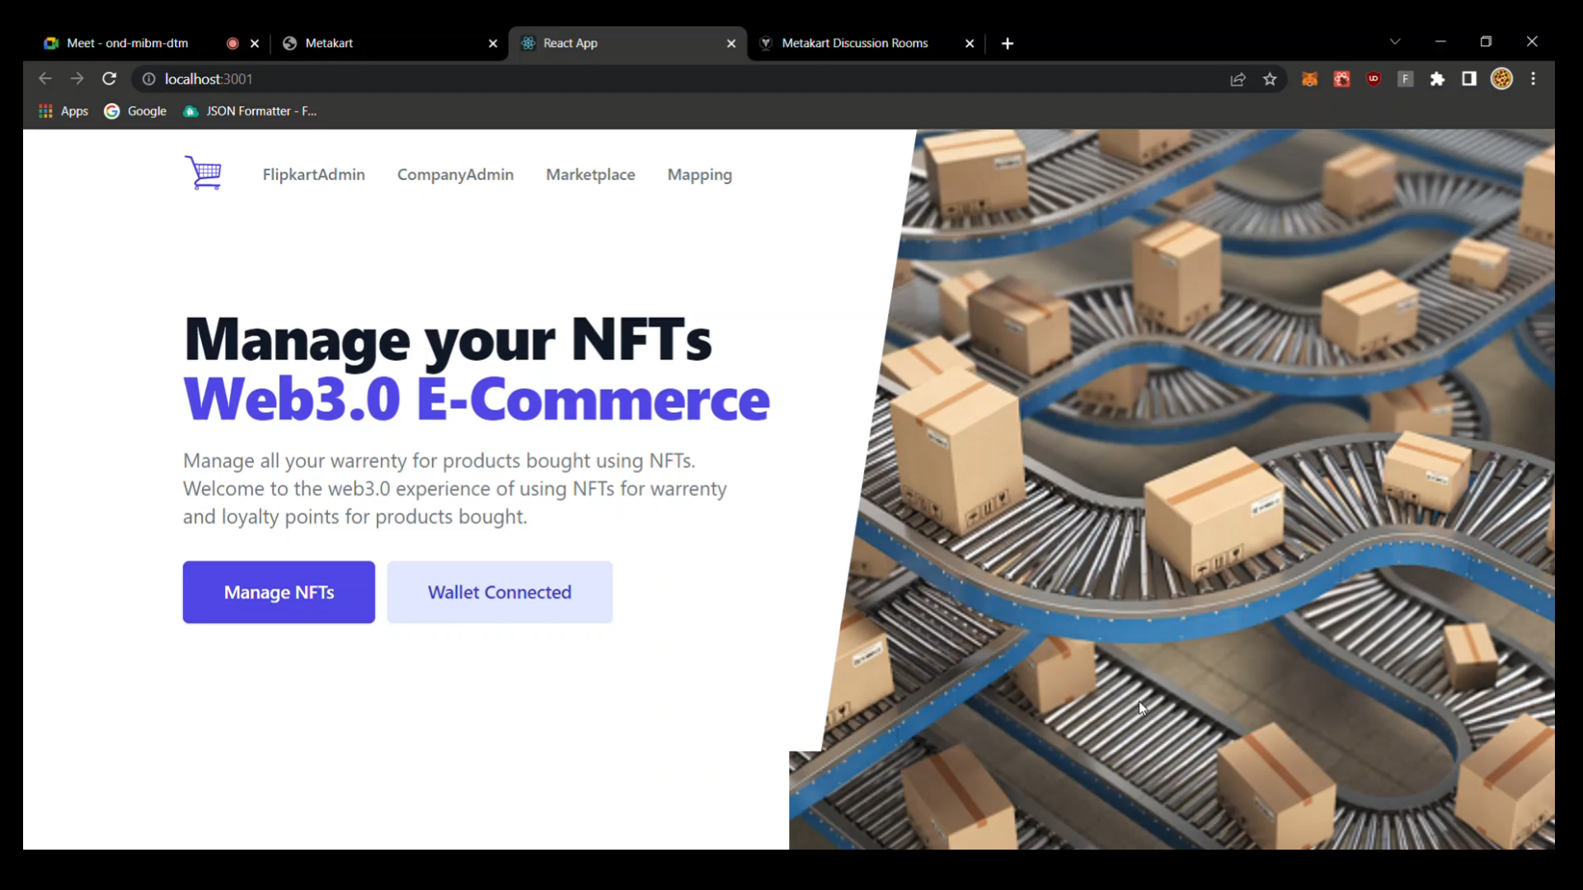Toggle the side panel icon
1583x890 pixels.
point(1469,79)
